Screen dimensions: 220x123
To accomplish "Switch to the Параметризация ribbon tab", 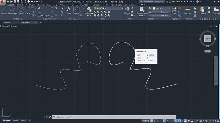I will coord(44,5).
